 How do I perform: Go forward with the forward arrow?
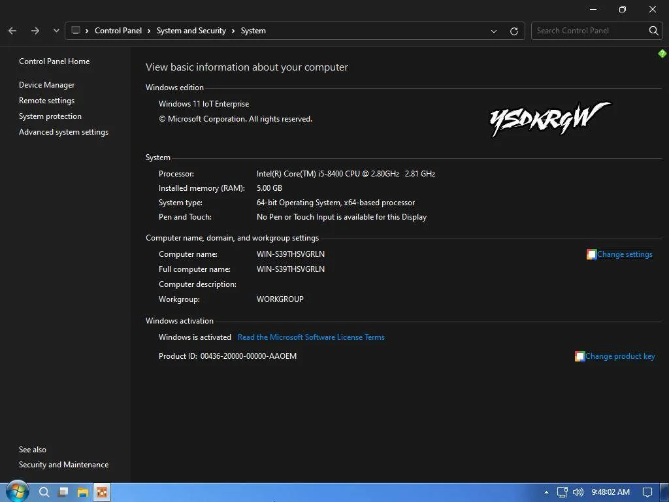35,31
